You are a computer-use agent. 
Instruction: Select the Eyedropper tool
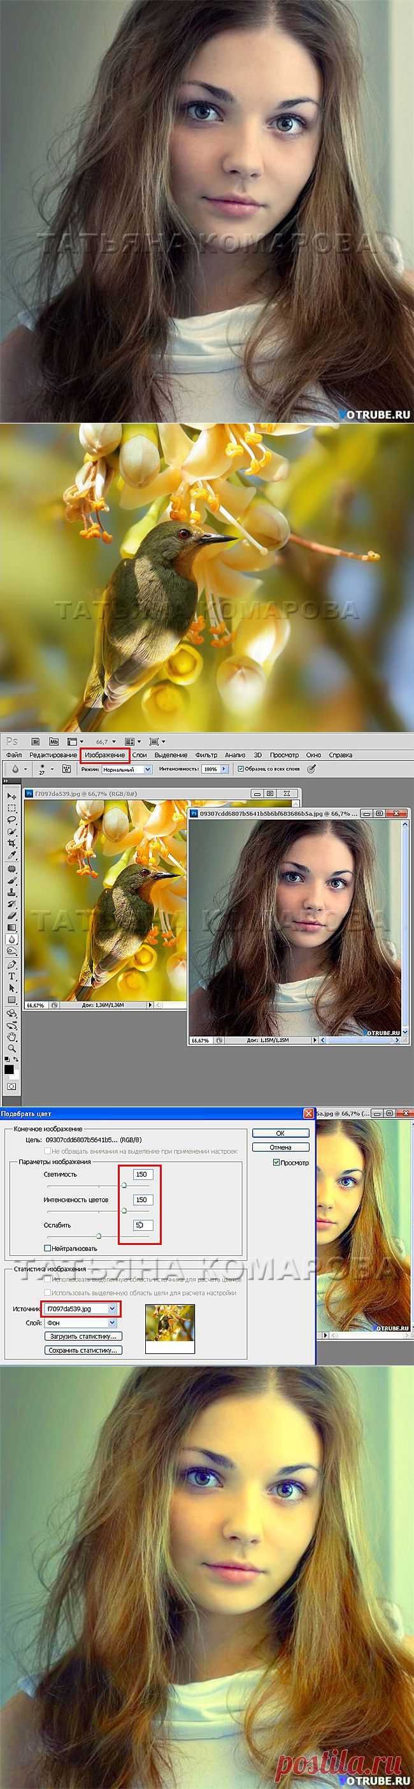[x=12, y=855]
